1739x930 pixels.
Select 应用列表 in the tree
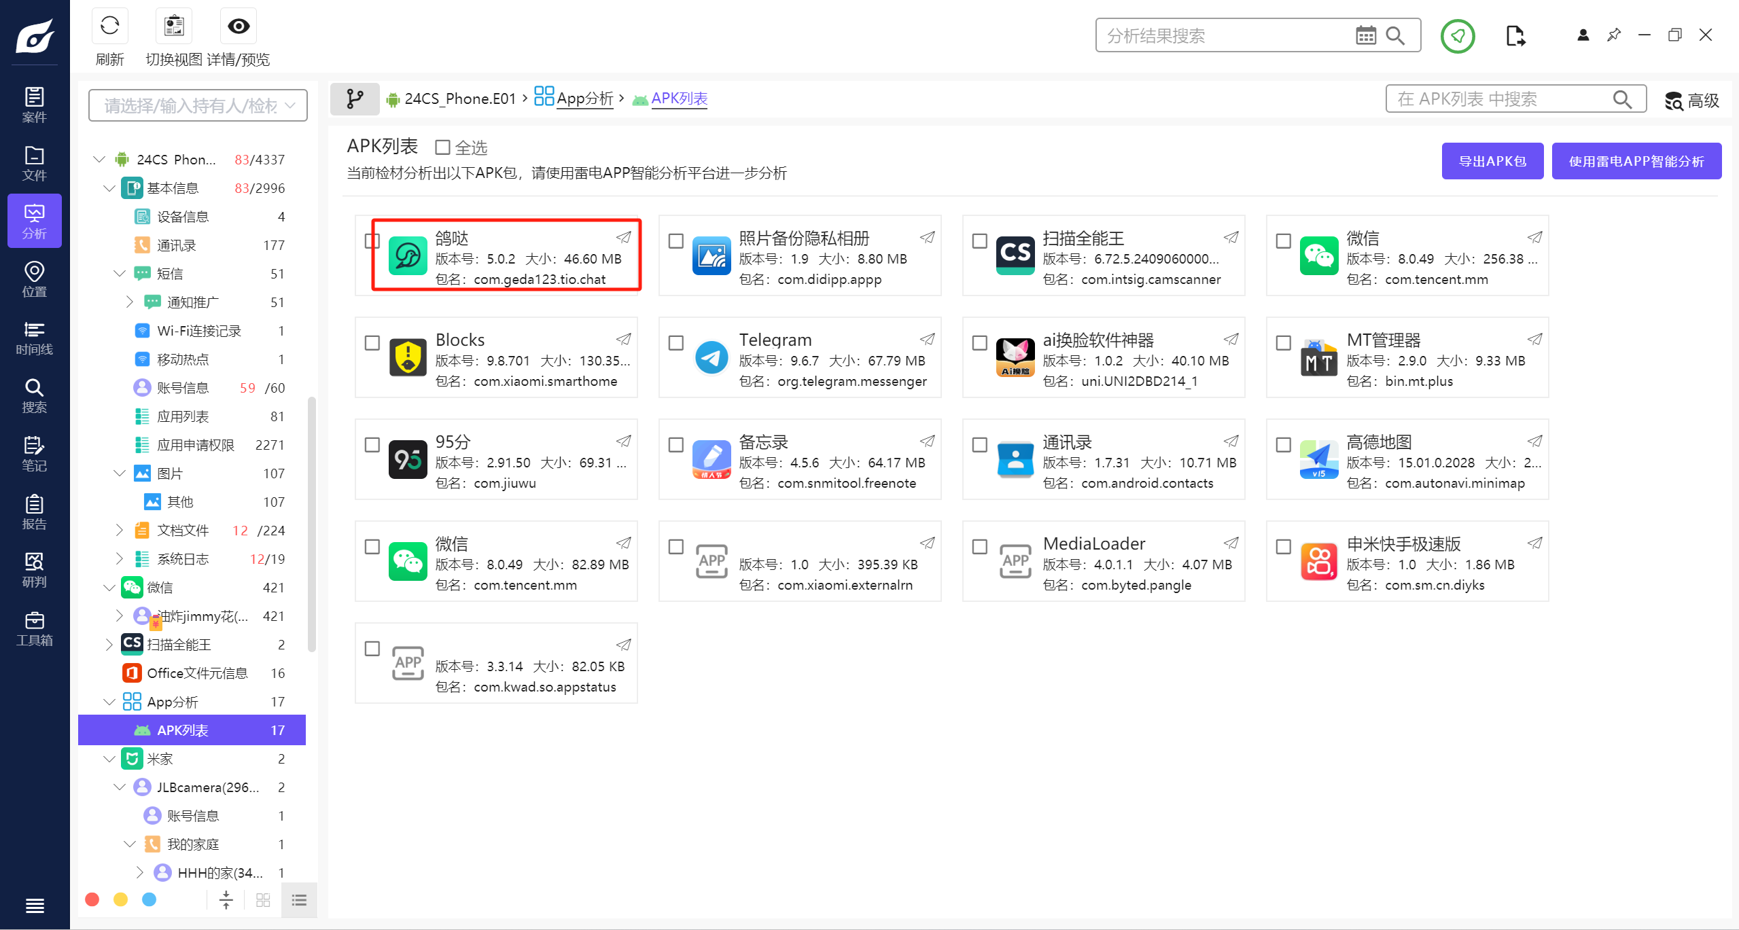coord(182,416)
